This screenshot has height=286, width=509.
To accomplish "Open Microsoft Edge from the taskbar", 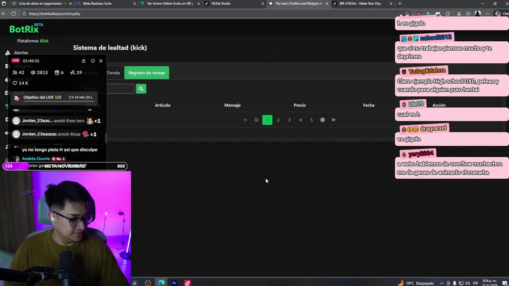I will tap(161, 283).
